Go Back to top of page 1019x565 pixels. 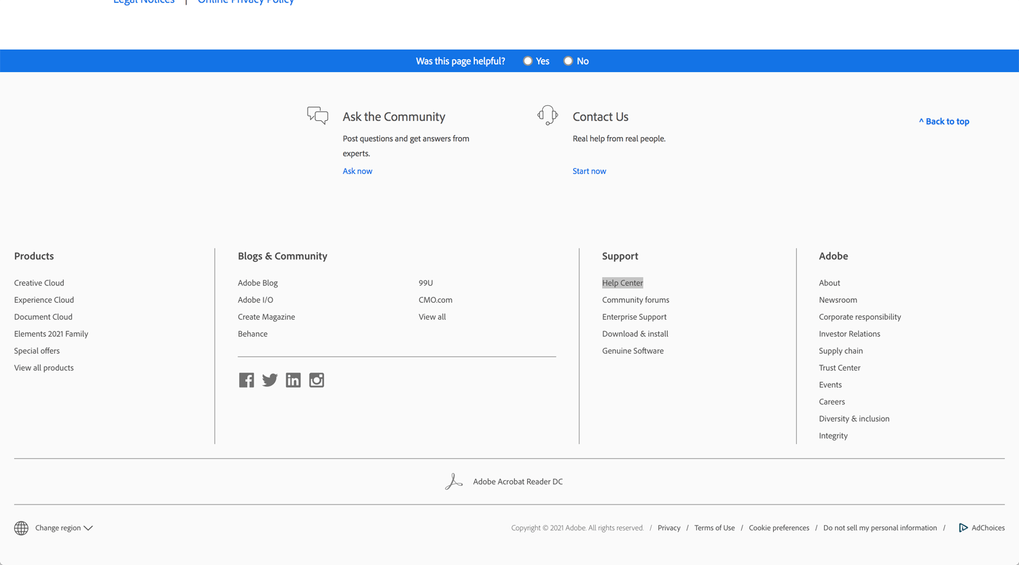click(944, 122)
